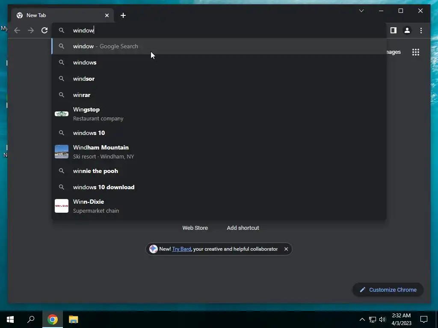The height and width of the screenshot is (328, 438).
Task: Select the 'winrar' suggestion
Action: coord(219,95)
